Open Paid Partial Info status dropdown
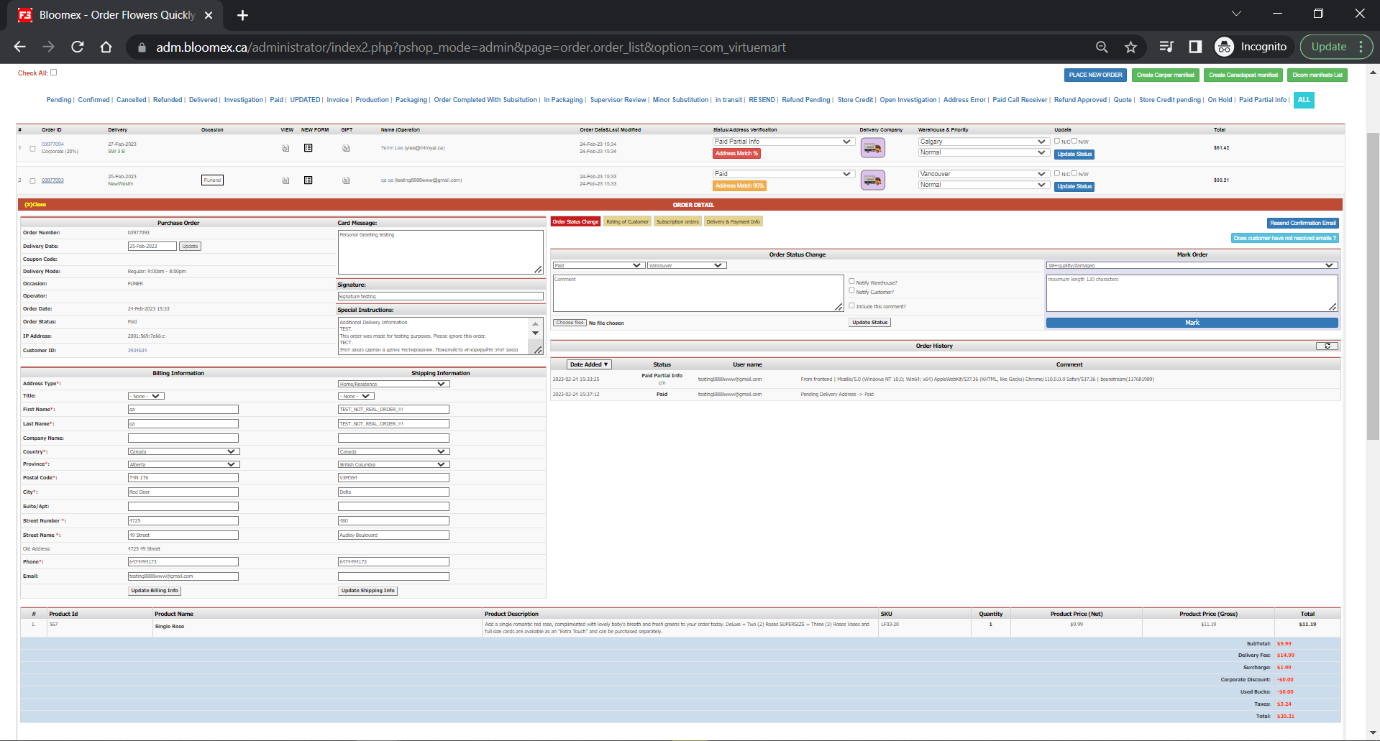This screenshot has height=741, width=1380. [783, 142]
